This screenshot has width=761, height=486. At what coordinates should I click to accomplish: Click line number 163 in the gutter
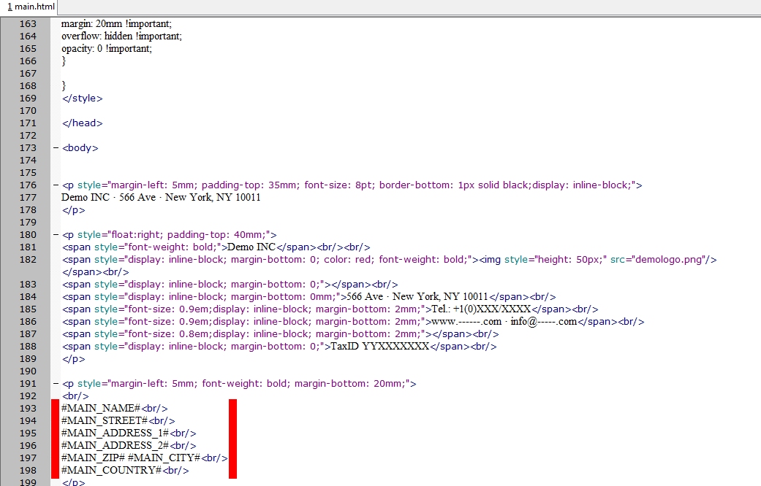pyautogui.click(x=28, y=24)
